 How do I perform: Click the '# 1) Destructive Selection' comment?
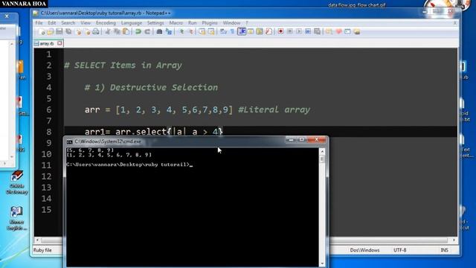(x=151, y=88)
